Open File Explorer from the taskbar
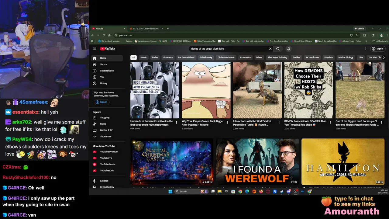Viewport: 389px width, 219px height. click(x=219, y=192)
